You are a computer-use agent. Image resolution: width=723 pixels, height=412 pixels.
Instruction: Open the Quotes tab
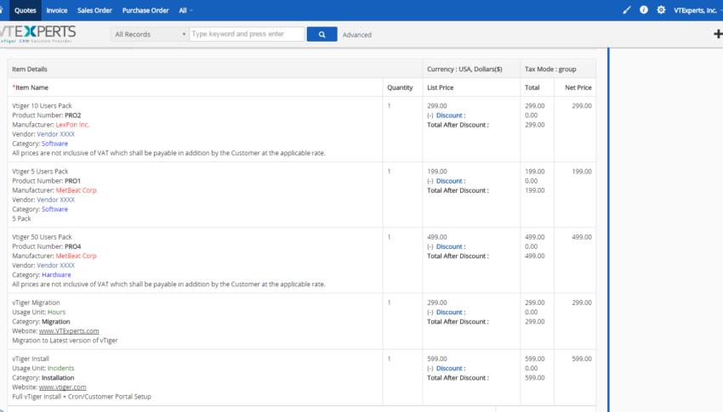click(25, 10)
